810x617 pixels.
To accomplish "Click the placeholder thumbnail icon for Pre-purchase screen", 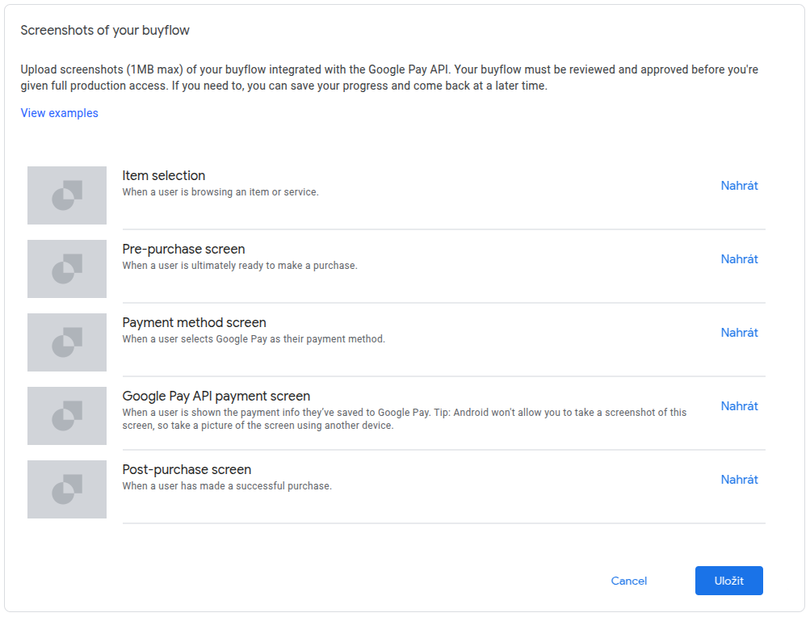I will (x=67, y=269).
